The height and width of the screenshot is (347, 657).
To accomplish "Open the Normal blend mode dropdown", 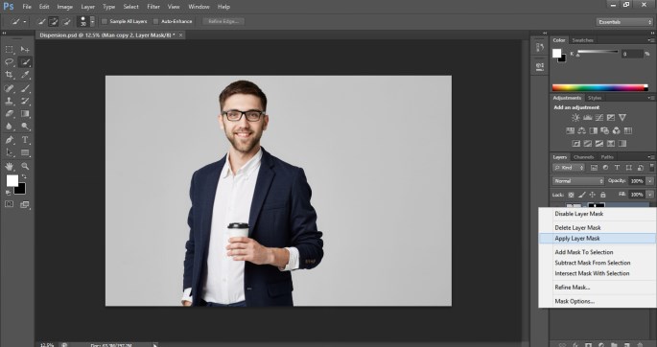I will 578,181.
